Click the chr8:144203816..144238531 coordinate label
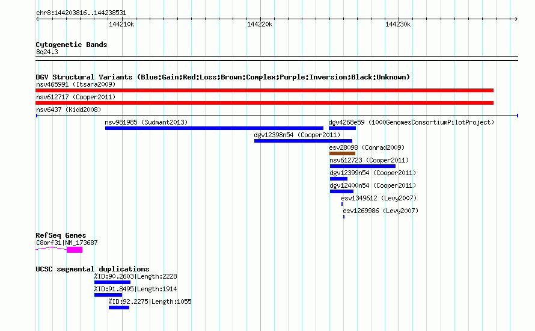The height and width of the screenshot is (331, 535). [81, 13]
